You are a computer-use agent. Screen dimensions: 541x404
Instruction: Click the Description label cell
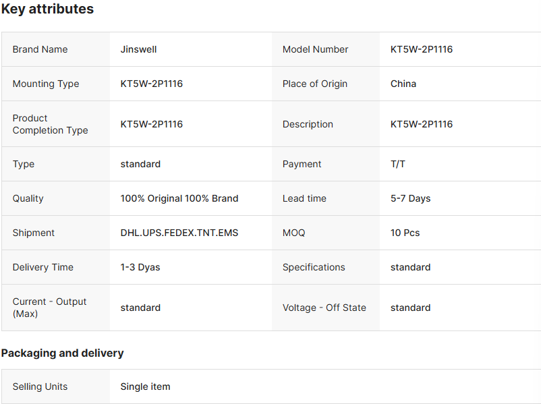(x=308, y=124)
